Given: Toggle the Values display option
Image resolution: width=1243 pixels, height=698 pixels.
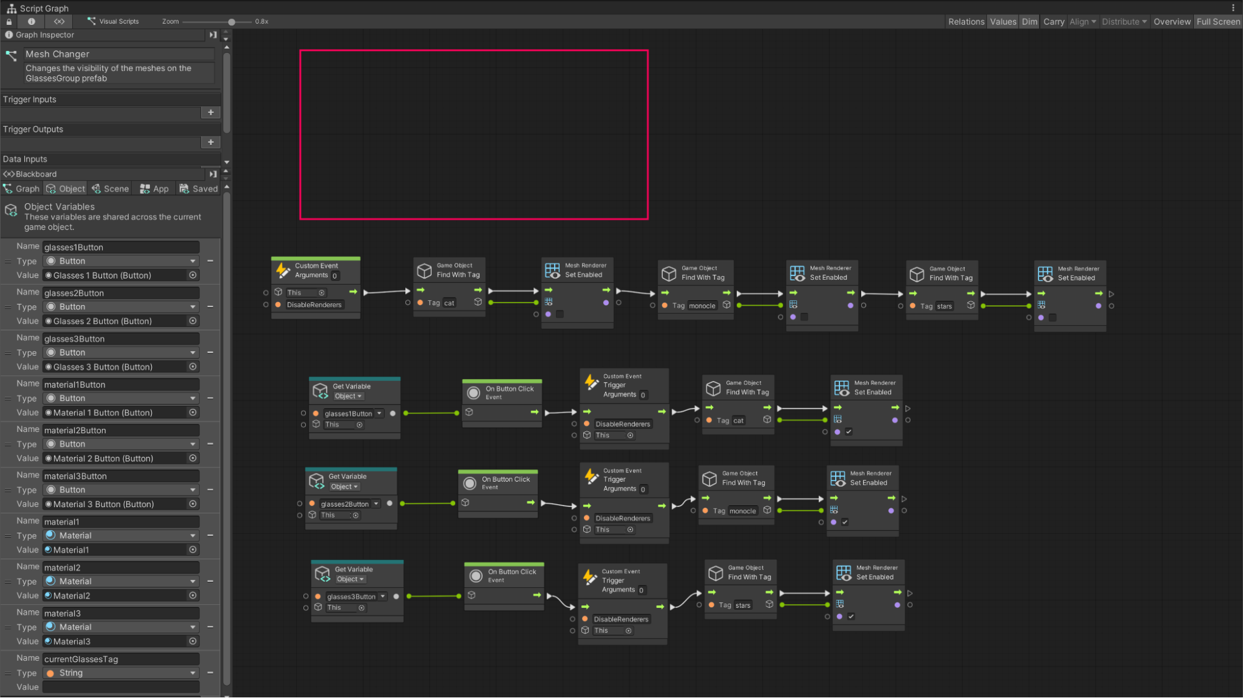Looking at the screenshot, I should click(1003, 22).
